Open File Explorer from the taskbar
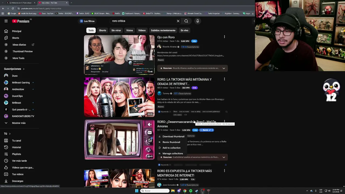This screenshot has height=194, width=345. click(173, 191)
